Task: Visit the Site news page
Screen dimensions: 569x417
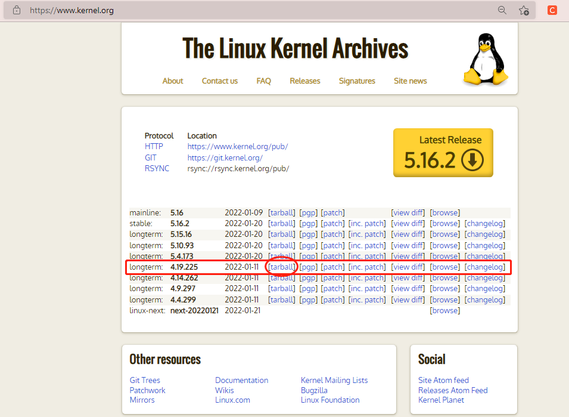Action: pyautogui.click(x=410, y=81)
